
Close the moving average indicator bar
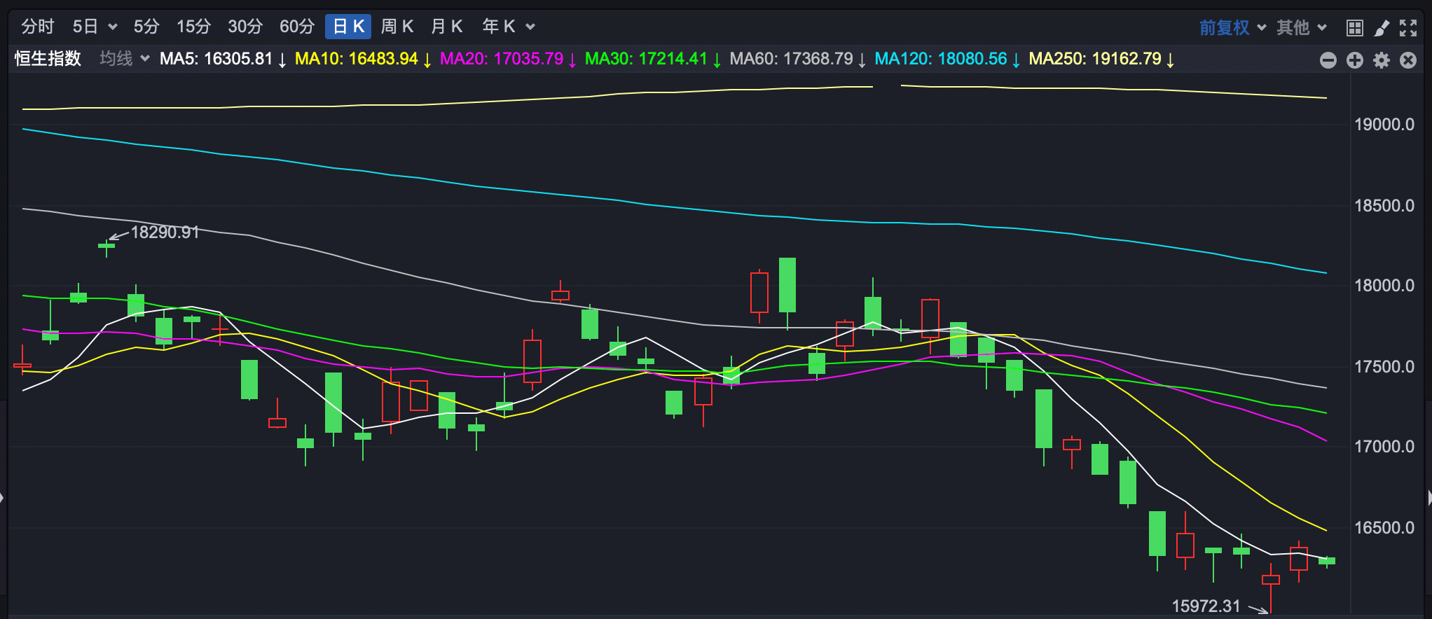[1408, 60]
